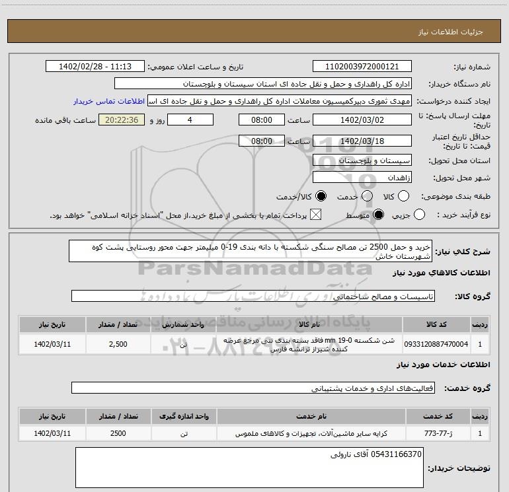Click the نام کالا column header
The width and height of the screenshot is (509, 492).
(x=309, y=324)
